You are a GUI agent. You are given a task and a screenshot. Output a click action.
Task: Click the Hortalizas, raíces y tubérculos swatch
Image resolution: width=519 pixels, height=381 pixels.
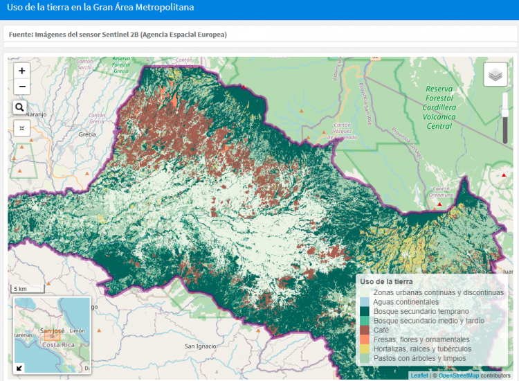pyautogui.click(x=365, y=349)
